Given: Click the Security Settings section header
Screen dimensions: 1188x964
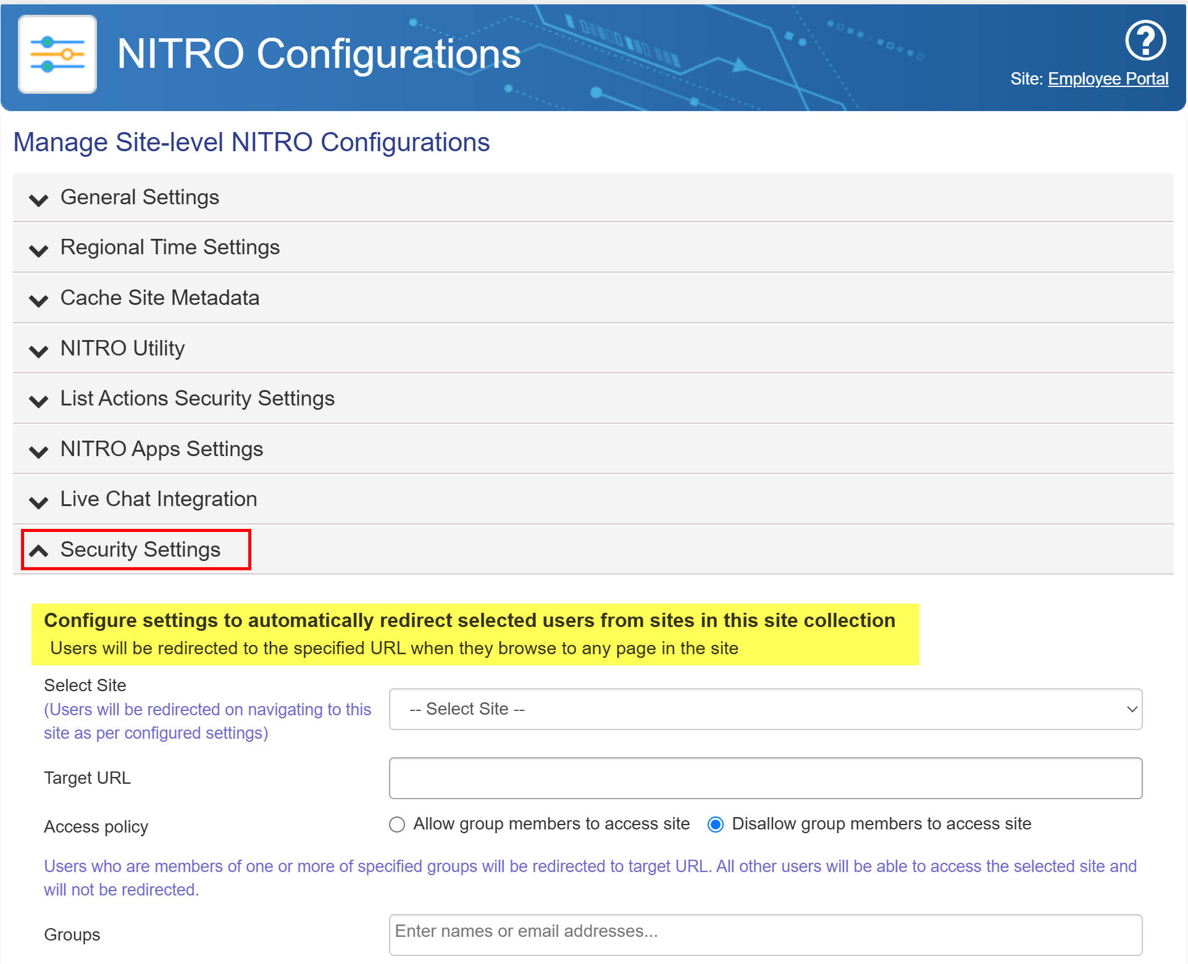Looking at the screenshot, I should [x=140, y=549].
